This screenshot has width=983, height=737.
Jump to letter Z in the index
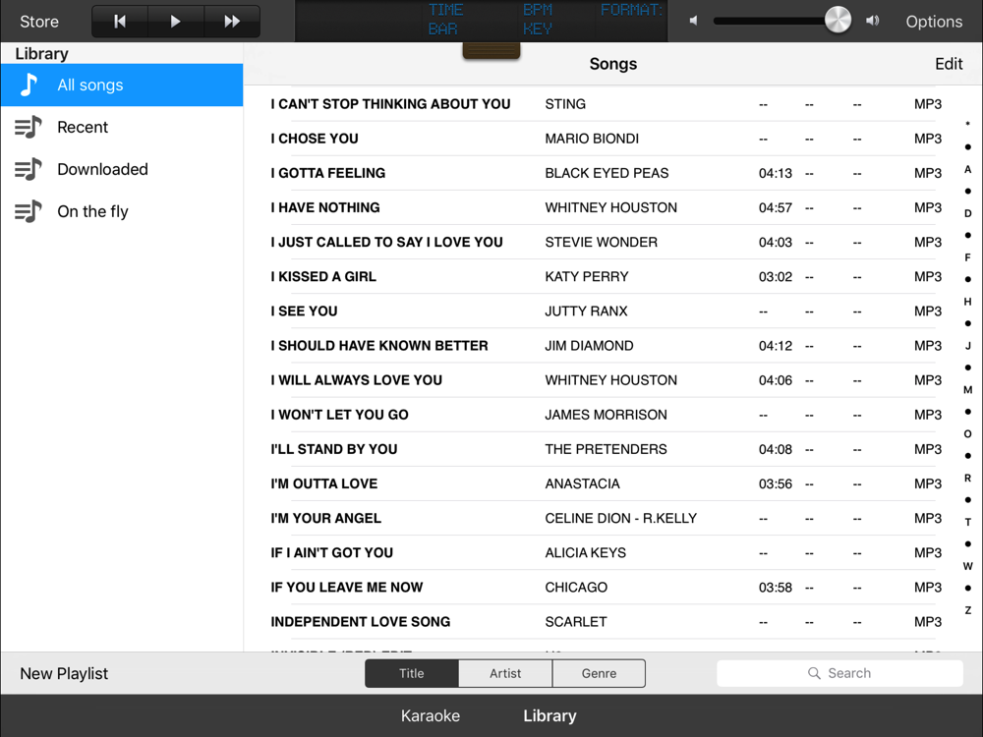(x=968, y=610)
